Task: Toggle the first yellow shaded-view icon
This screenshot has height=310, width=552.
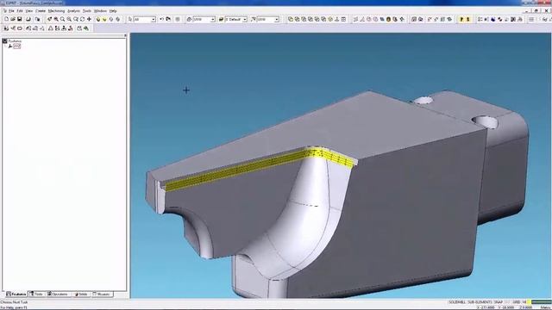Action: click(x=98, y=19)
